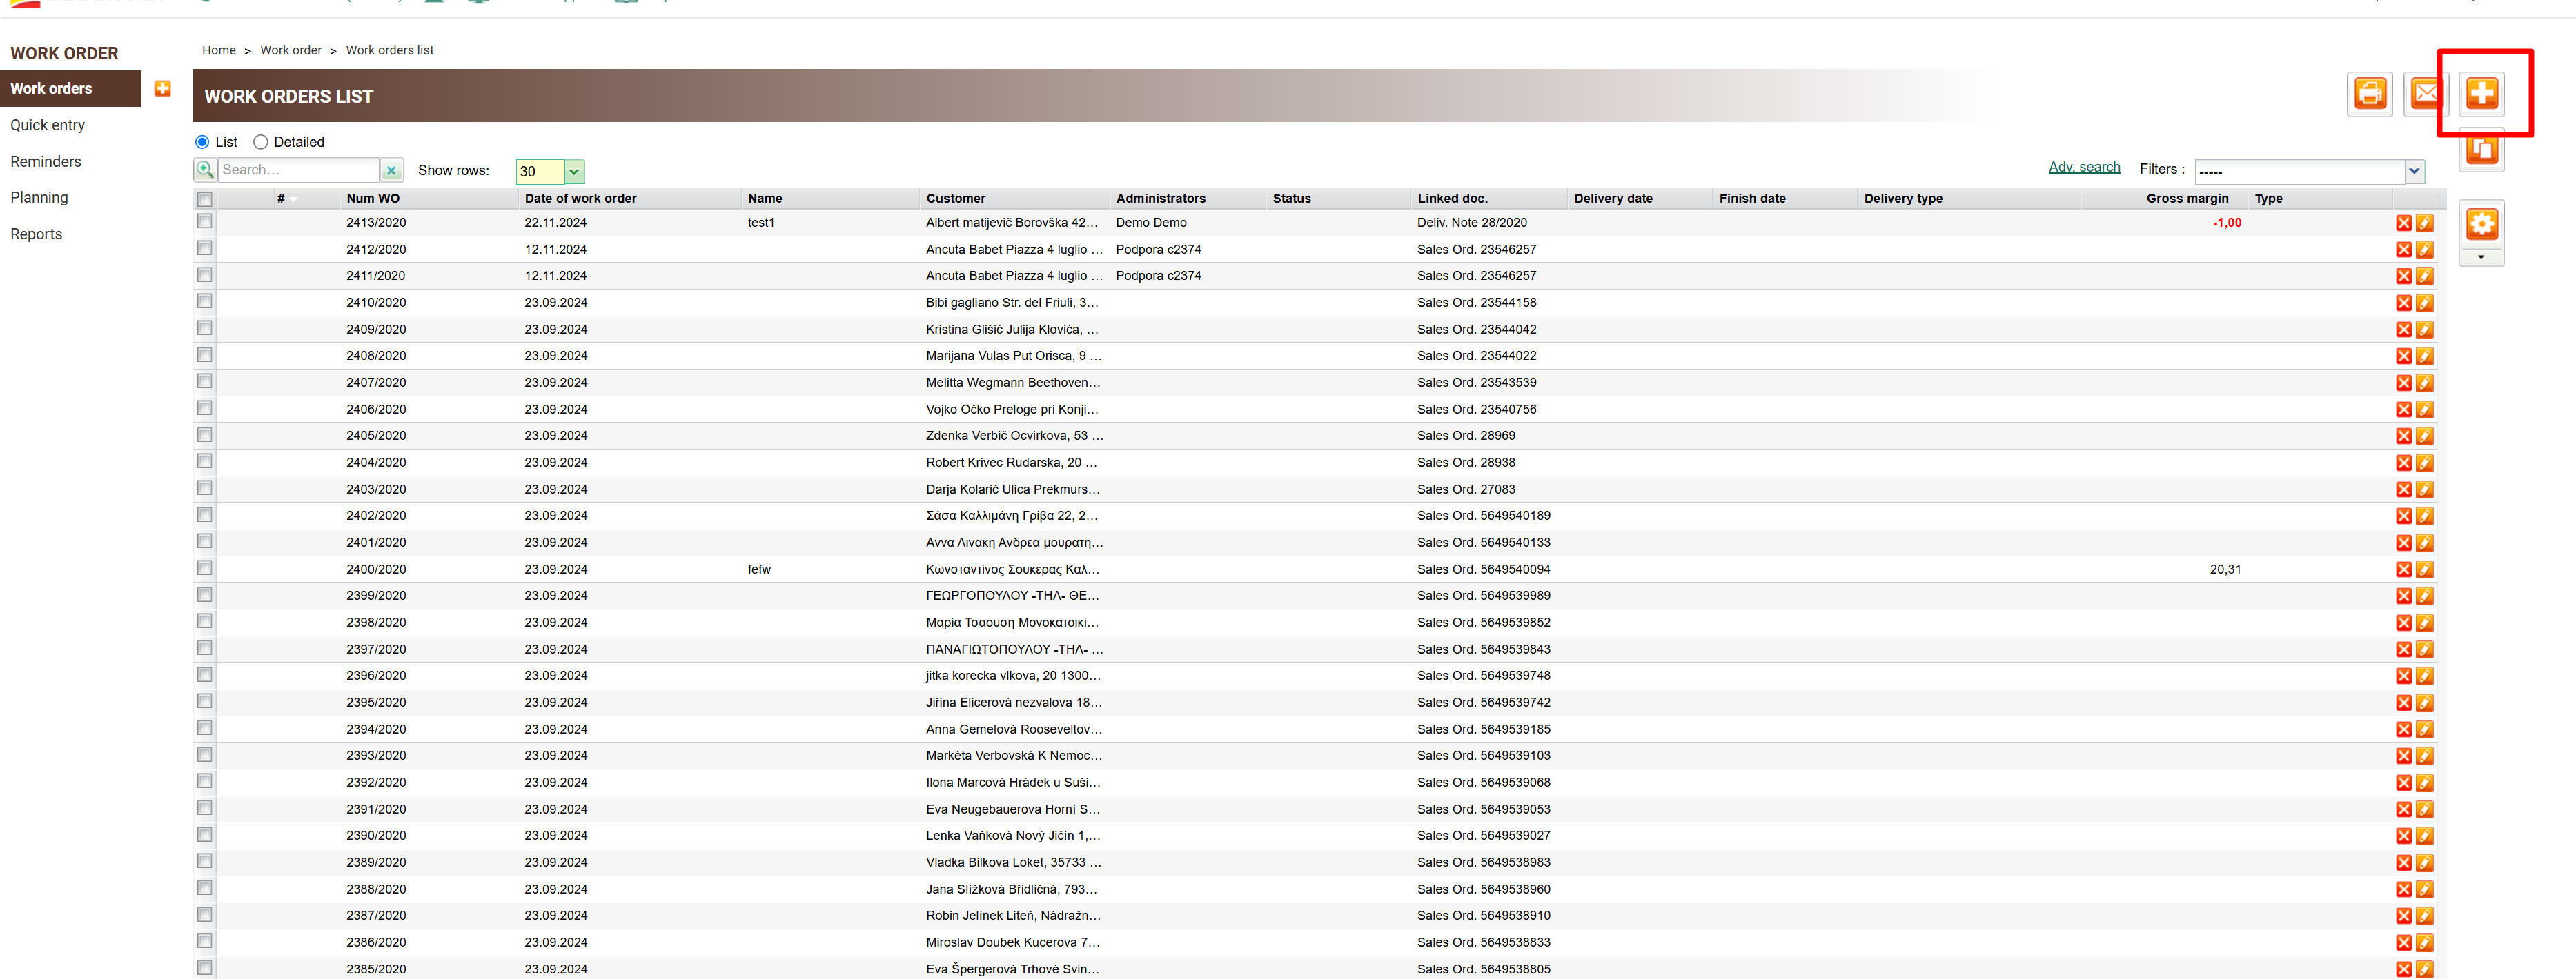Open Quick entry in the sidebar
The image size is (2576, 979).
pyautogui.click(x=48, y=125)
